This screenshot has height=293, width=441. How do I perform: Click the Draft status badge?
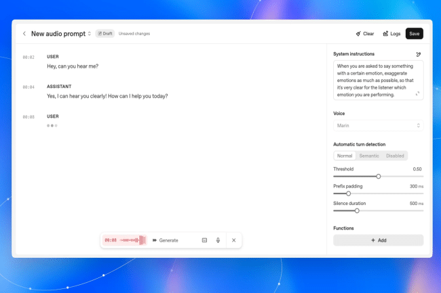(x=105, y=34)
